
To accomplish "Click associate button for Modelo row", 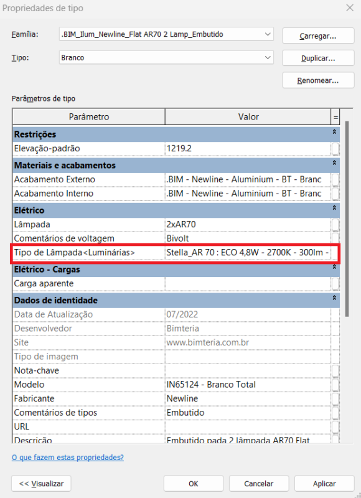I will 335,385.
